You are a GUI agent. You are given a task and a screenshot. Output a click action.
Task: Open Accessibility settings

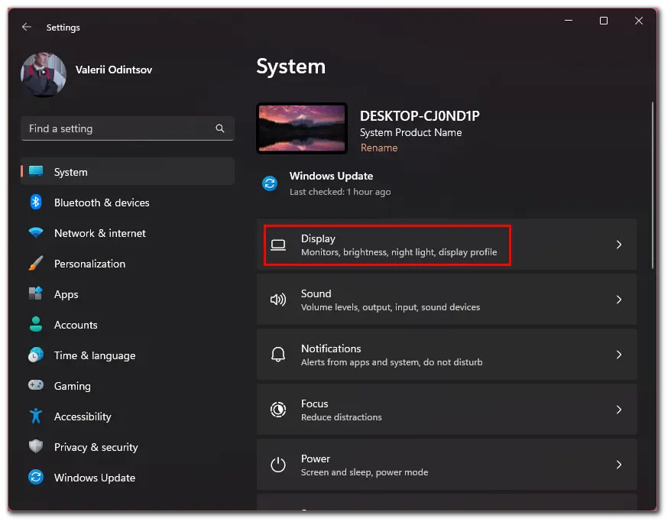(128, 416)
